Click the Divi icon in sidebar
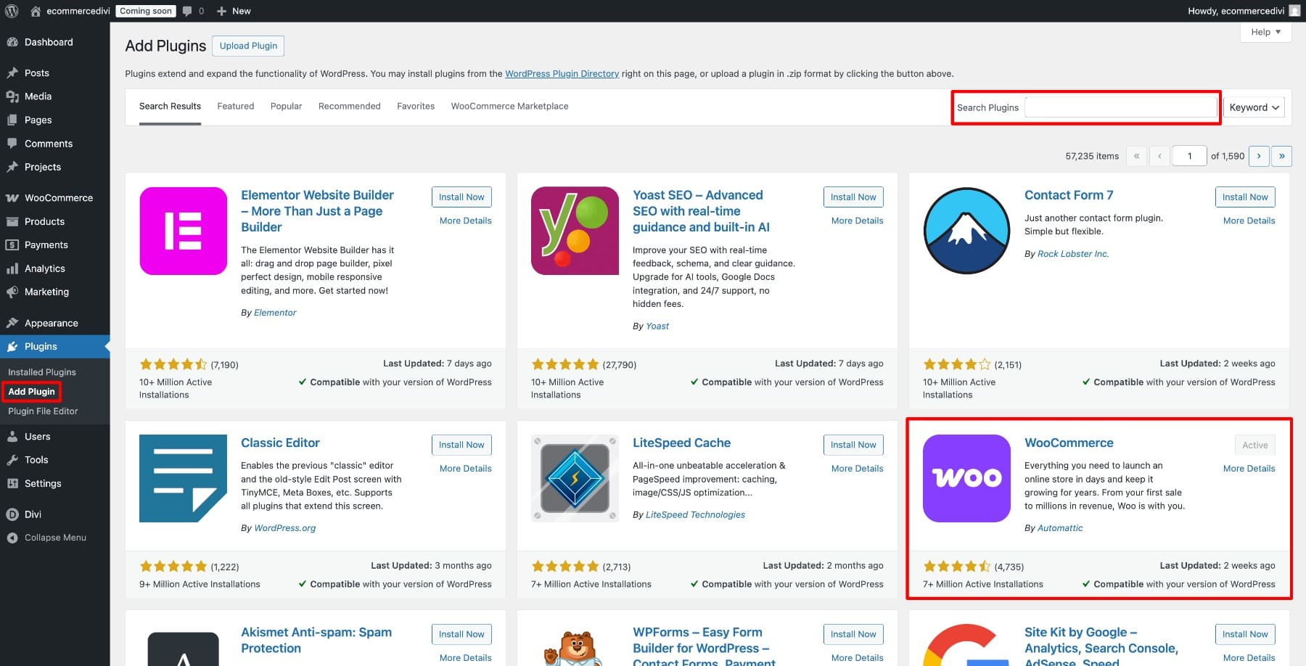Image resolution: width=1306 pixels, height=666 pixels. point(12,514)
